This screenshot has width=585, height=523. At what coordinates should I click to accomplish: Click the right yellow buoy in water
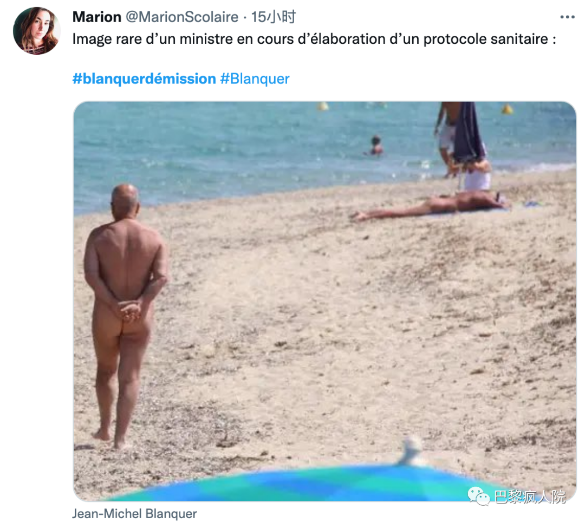(x=507, y=109)
